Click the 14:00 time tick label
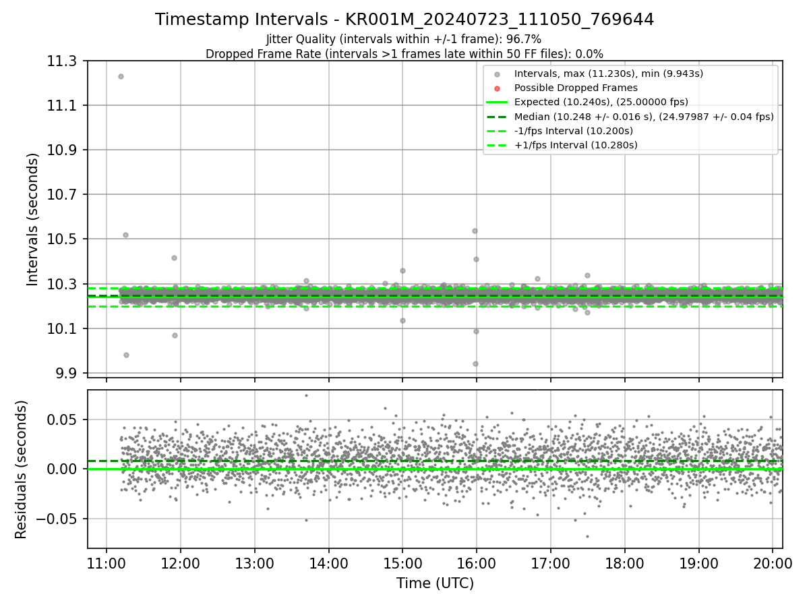The image size is (809, 607). (328, 563)
